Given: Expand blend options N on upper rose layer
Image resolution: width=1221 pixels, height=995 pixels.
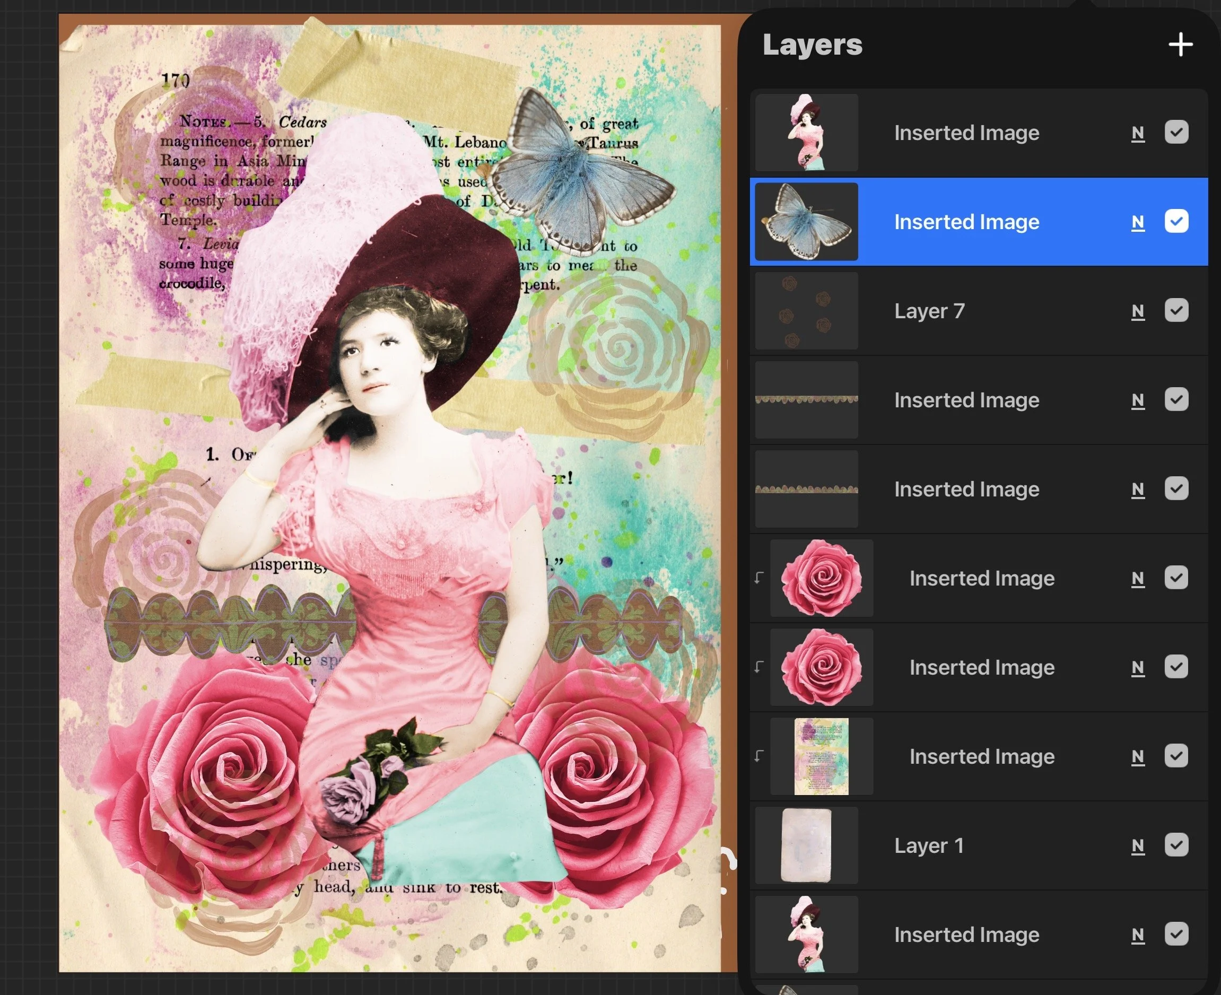Looking at the screenshot, I should coord(1138,579).
